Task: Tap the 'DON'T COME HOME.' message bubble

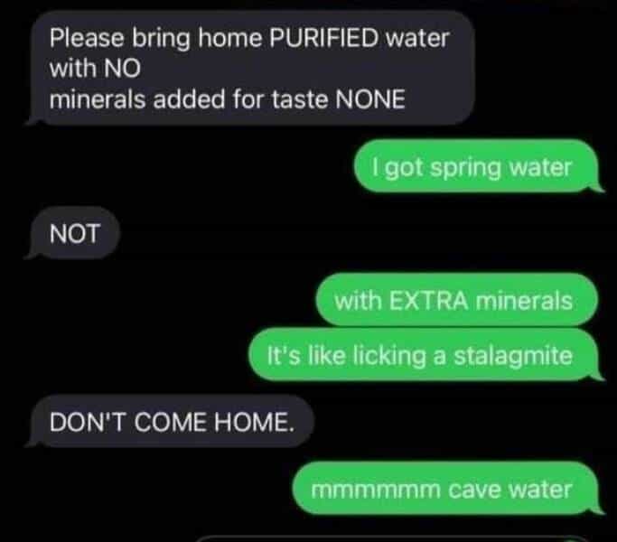Action: click(172, 422)
